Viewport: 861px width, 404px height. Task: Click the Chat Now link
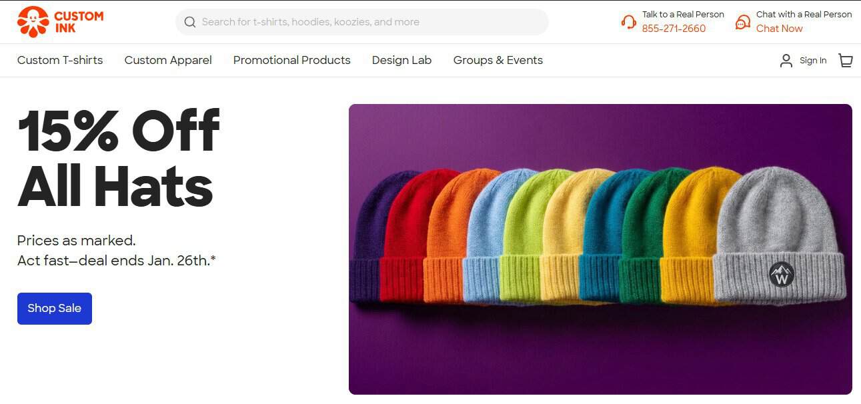pyautogui.click(x=779, y=29)
